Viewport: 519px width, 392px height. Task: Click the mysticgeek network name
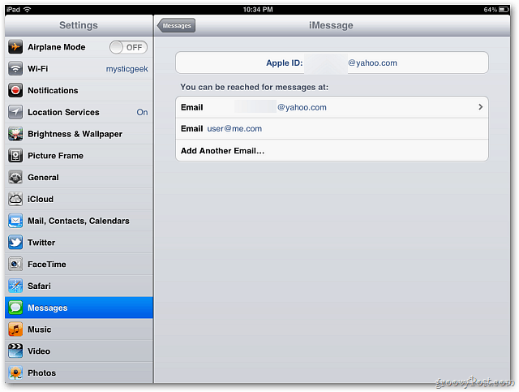(127, 69)
